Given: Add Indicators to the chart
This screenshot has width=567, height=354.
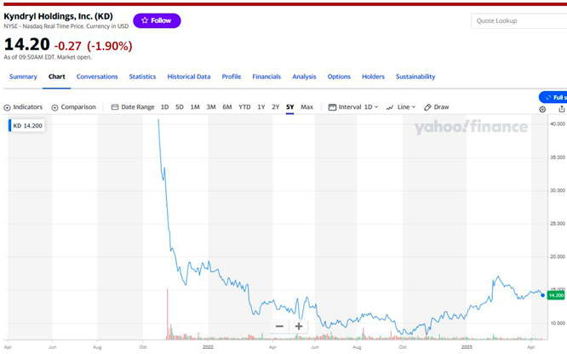Looking at the screenshot, I should [23, 107].
